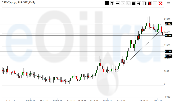
Task: Click the large red X clear-all icon
Action: click(x=160, y=3)
